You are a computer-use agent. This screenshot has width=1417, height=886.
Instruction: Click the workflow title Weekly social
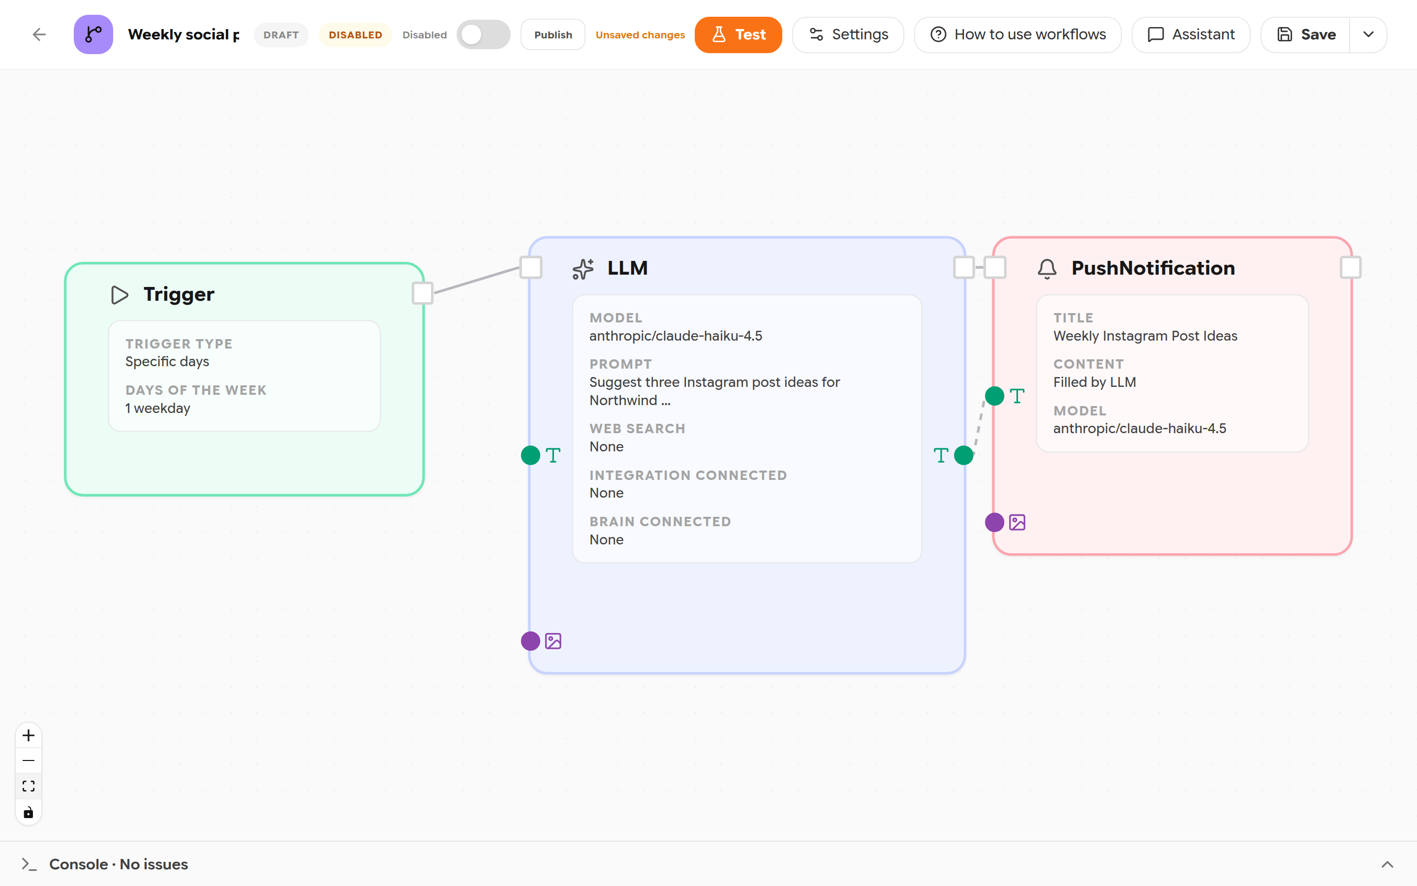click(183, 34)
